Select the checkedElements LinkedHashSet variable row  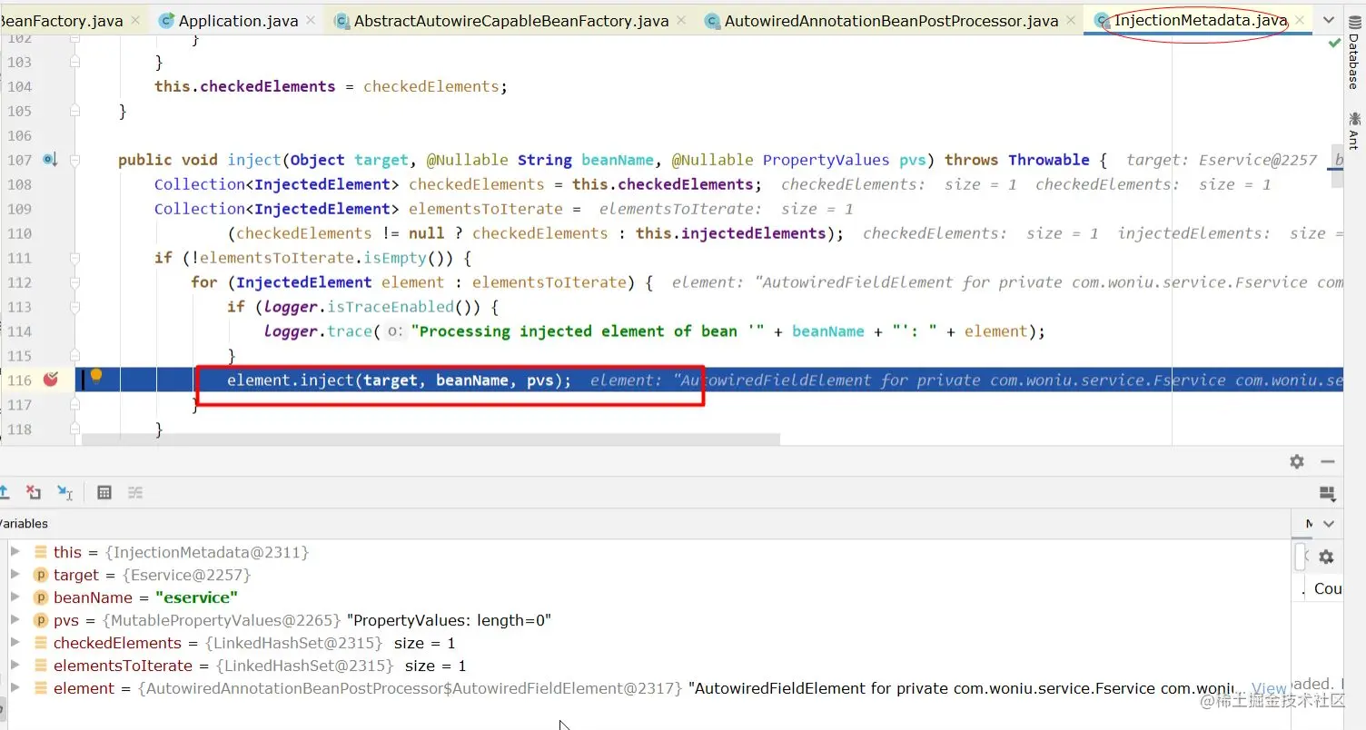(645, 643)
